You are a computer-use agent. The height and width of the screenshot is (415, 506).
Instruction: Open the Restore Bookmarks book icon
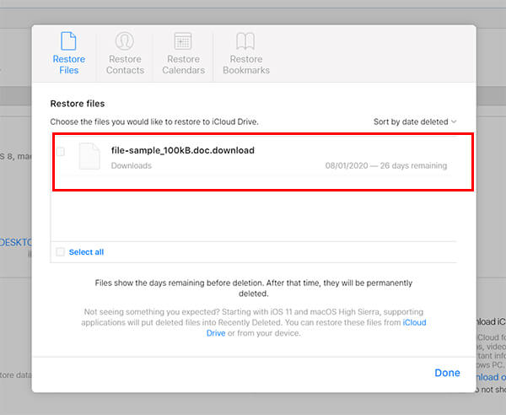coord(245,41)
